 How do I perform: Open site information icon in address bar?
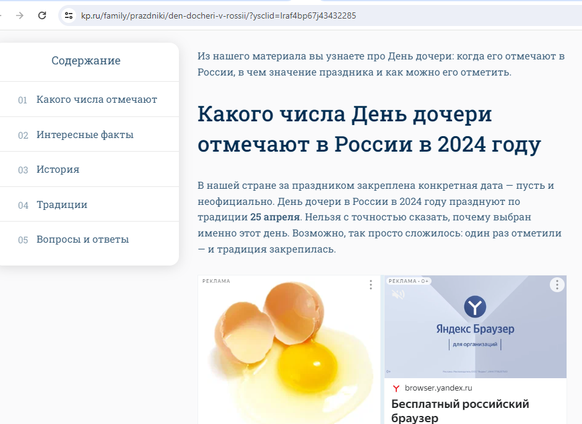coord(69,15)
